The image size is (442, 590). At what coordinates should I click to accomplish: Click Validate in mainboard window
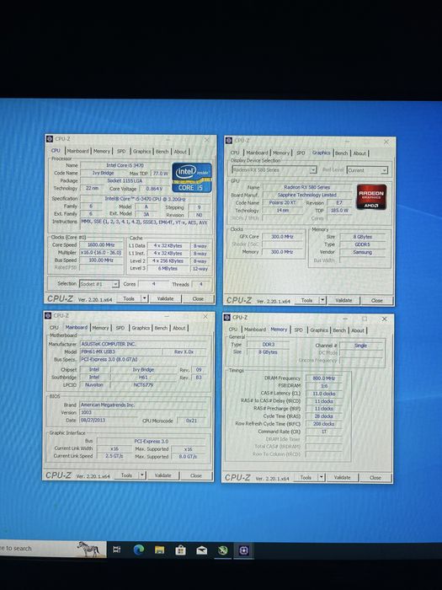pyautogui.click(x=162, y=475)
